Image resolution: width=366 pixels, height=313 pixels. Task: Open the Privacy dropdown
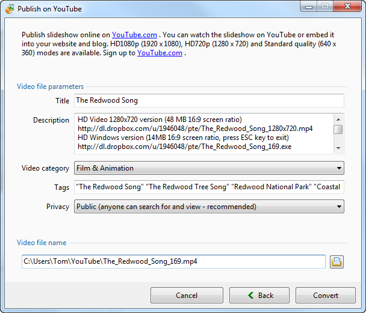point(209,206)
